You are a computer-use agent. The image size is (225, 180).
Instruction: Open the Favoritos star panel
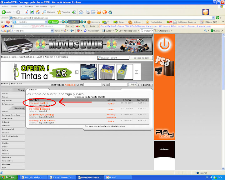(x=63, y=12)
